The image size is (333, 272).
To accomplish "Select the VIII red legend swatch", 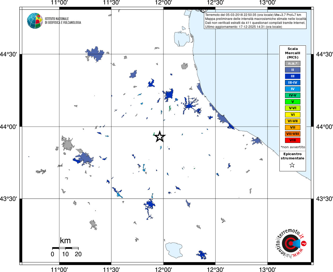I will [x=293, y=140].
